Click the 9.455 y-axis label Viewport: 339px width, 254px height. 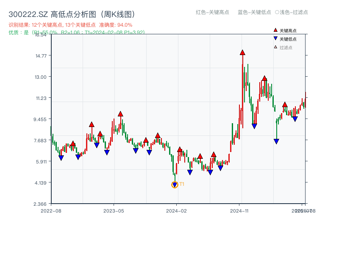pos(40,119)
